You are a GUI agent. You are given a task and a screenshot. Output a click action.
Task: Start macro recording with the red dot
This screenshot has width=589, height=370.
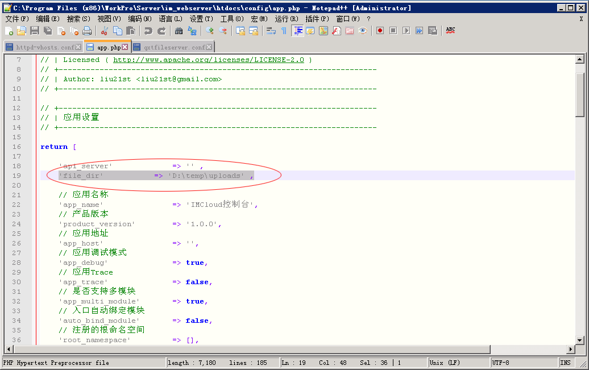(379, 31)
